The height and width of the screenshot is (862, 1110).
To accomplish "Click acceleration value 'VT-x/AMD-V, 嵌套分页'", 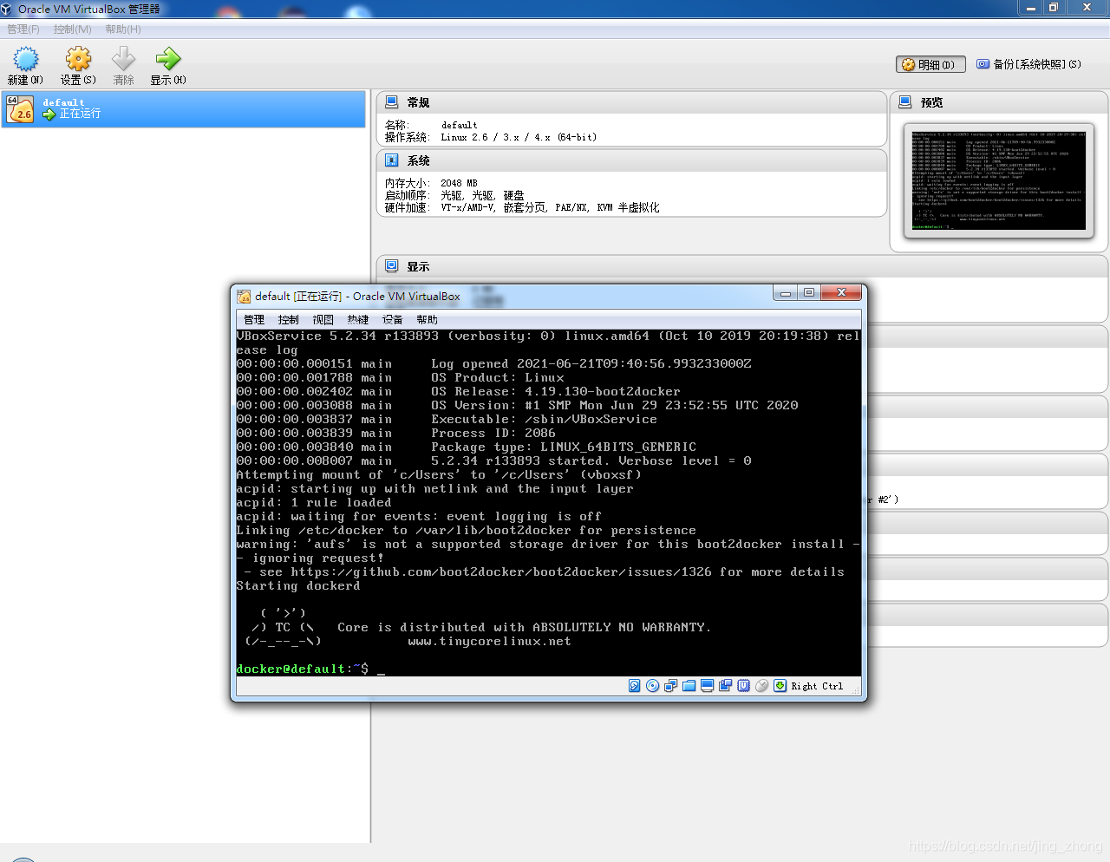I will [x=493, y=207].
